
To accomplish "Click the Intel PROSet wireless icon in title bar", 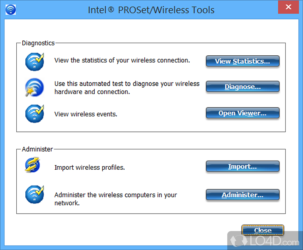I will point(11,10).
